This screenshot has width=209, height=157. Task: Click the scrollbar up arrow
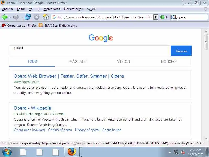[x=206, y=31]
